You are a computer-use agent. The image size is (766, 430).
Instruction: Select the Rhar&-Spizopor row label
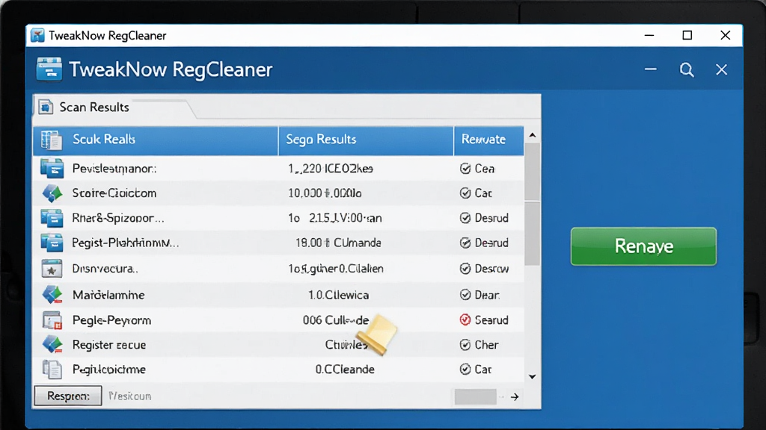(118, 218)
